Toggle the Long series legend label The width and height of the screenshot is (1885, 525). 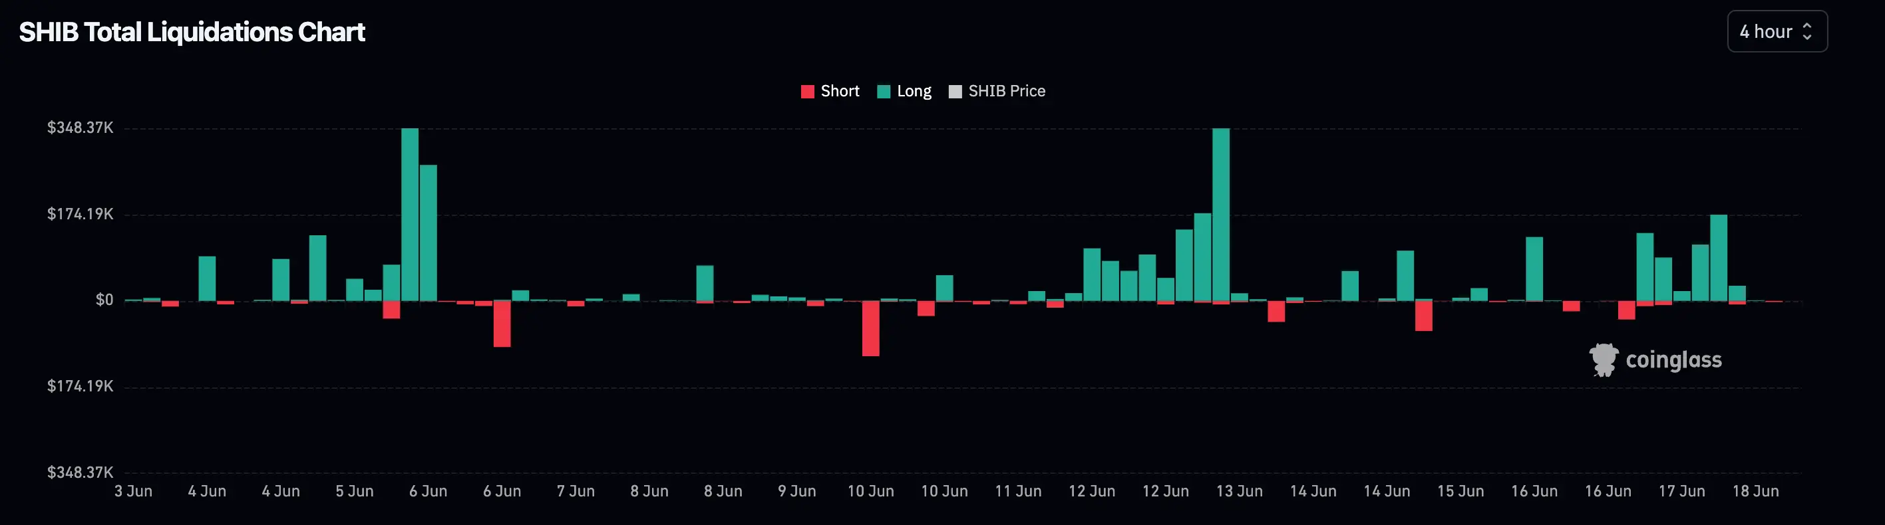tap(914, 92)
